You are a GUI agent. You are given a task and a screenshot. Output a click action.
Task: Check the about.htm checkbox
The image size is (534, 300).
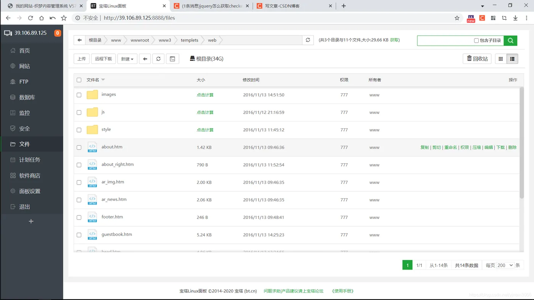click(79, 147)
